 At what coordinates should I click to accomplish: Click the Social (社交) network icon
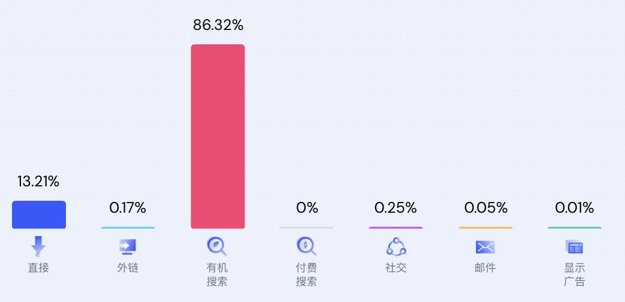(x=396, y=246)
